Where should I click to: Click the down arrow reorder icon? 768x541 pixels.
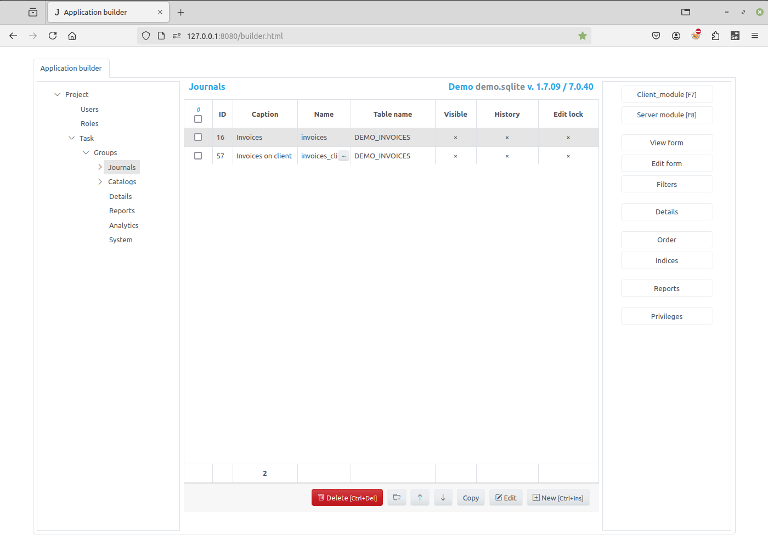443,497
